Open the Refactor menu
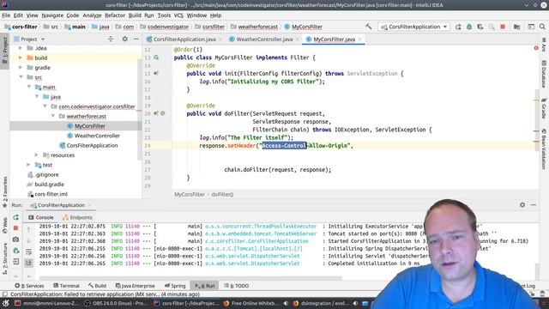The height and width of the screenshot is (309, 549). (x=115, y=15)
